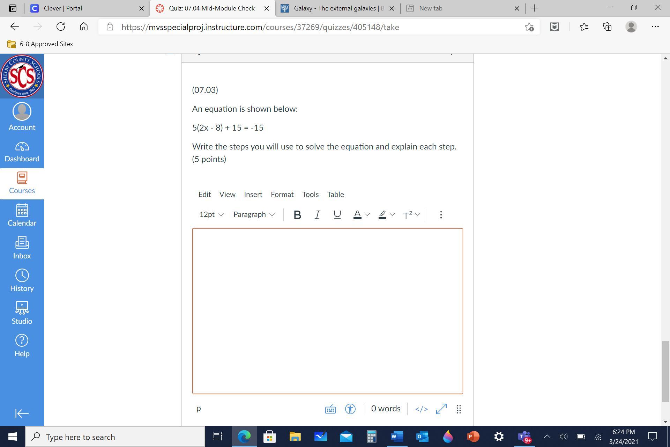Open the Paragraph style dropdown
This screenshot has height=447, width=670.
[x=254, y=214]
